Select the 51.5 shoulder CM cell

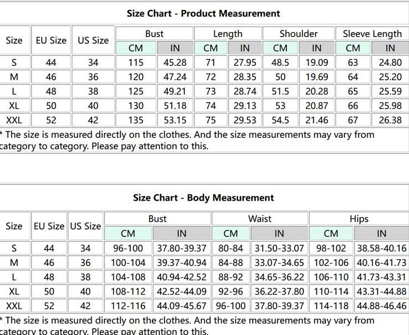pos(280,91)
